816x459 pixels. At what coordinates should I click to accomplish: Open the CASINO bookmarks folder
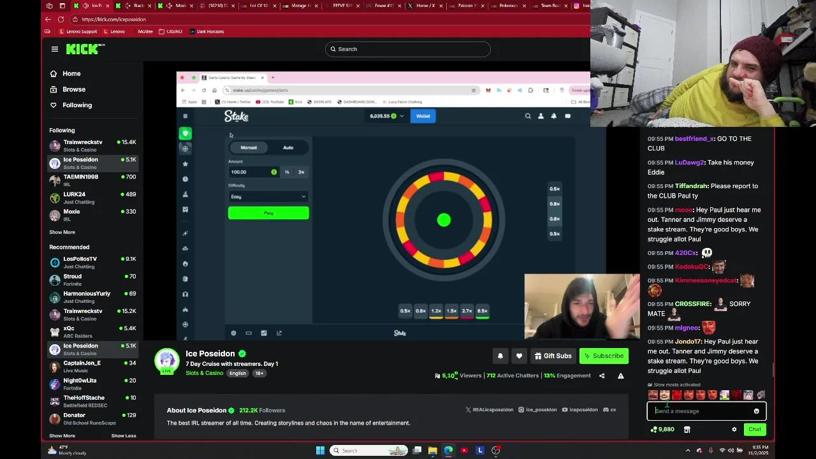[x=170, y=31]
